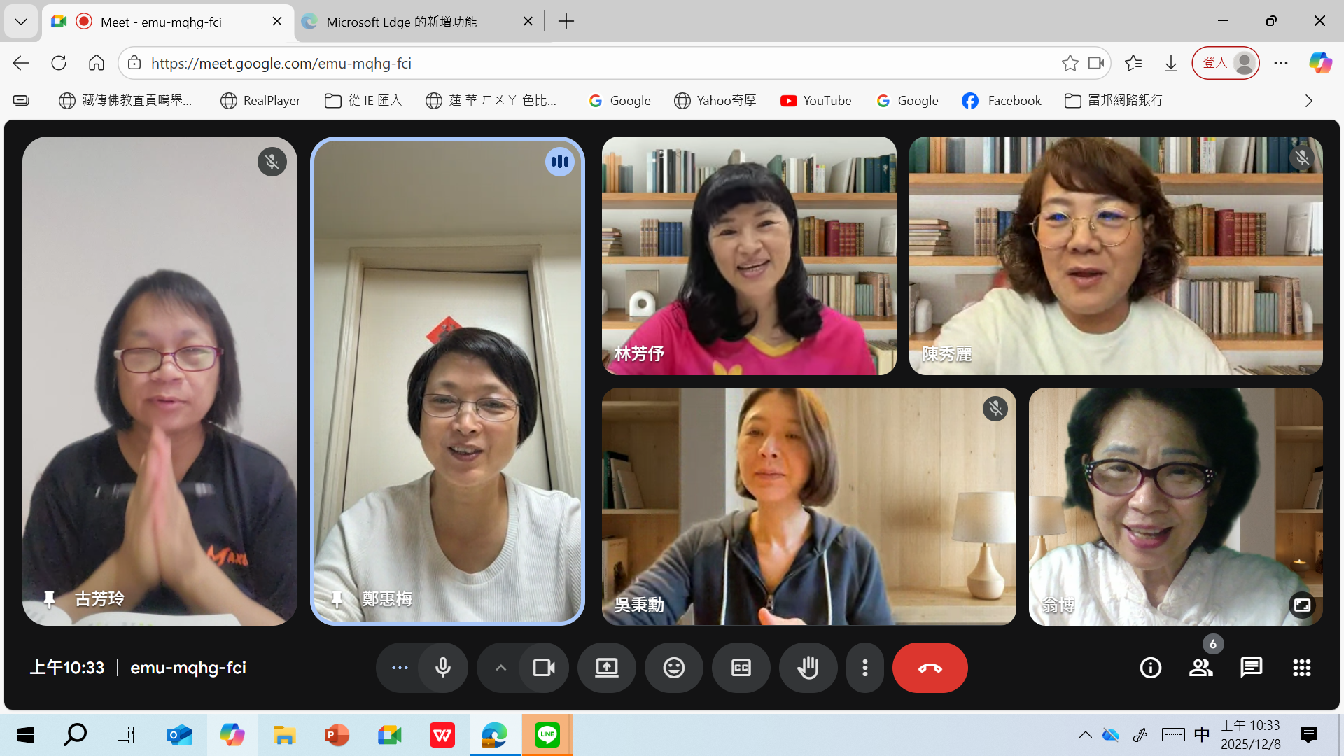Turn off the camera button
The width and height of the screenshot is (1344, 756).
pyautogui.click(x=543, y=668)
